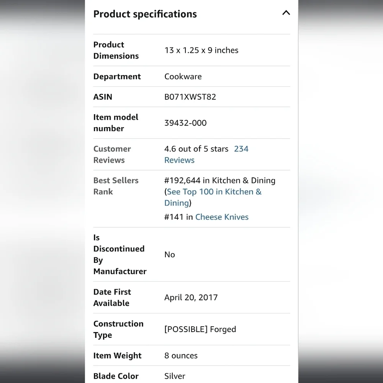Open See Top 100 in Kitchen & Dining
The image size is (383, 383).
click(x=213, y=197)
